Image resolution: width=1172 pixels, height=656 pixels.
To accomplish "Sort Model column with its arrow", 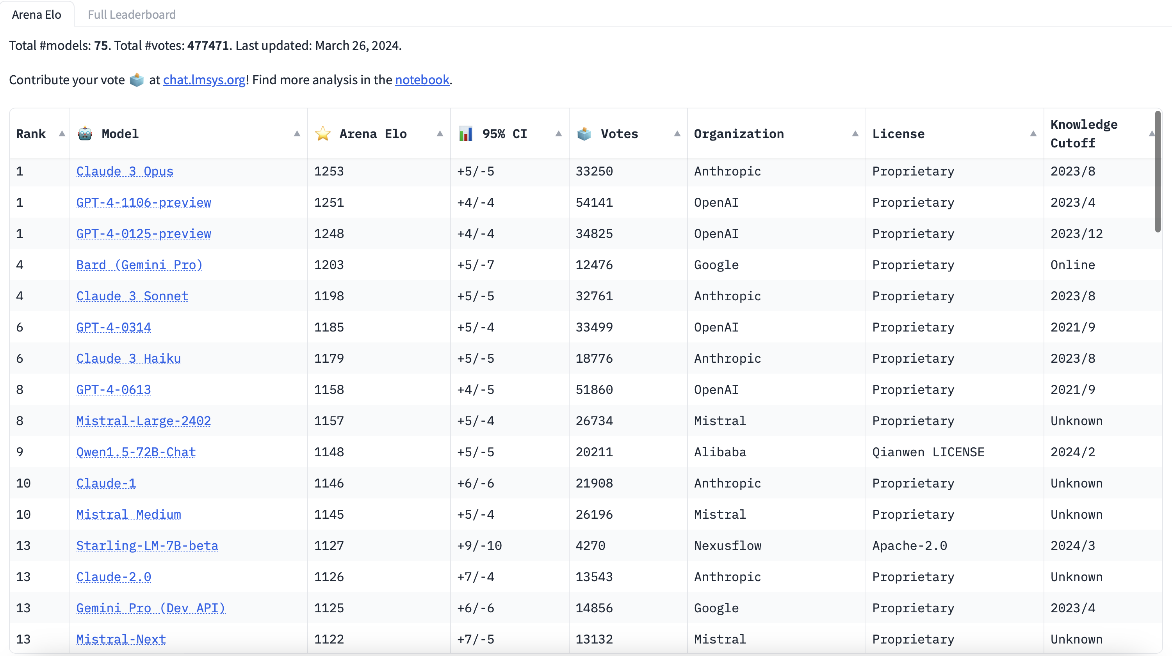I will (x=297, y=134).
